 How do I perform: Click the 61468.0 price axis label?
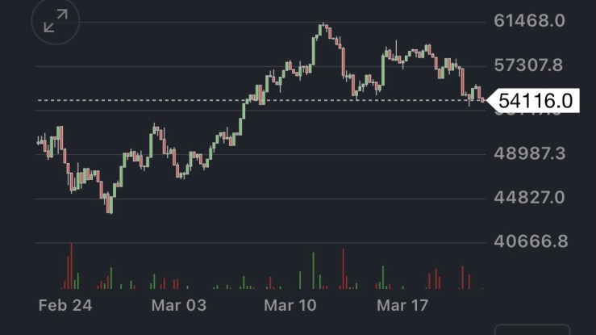(x=529, y=22)
